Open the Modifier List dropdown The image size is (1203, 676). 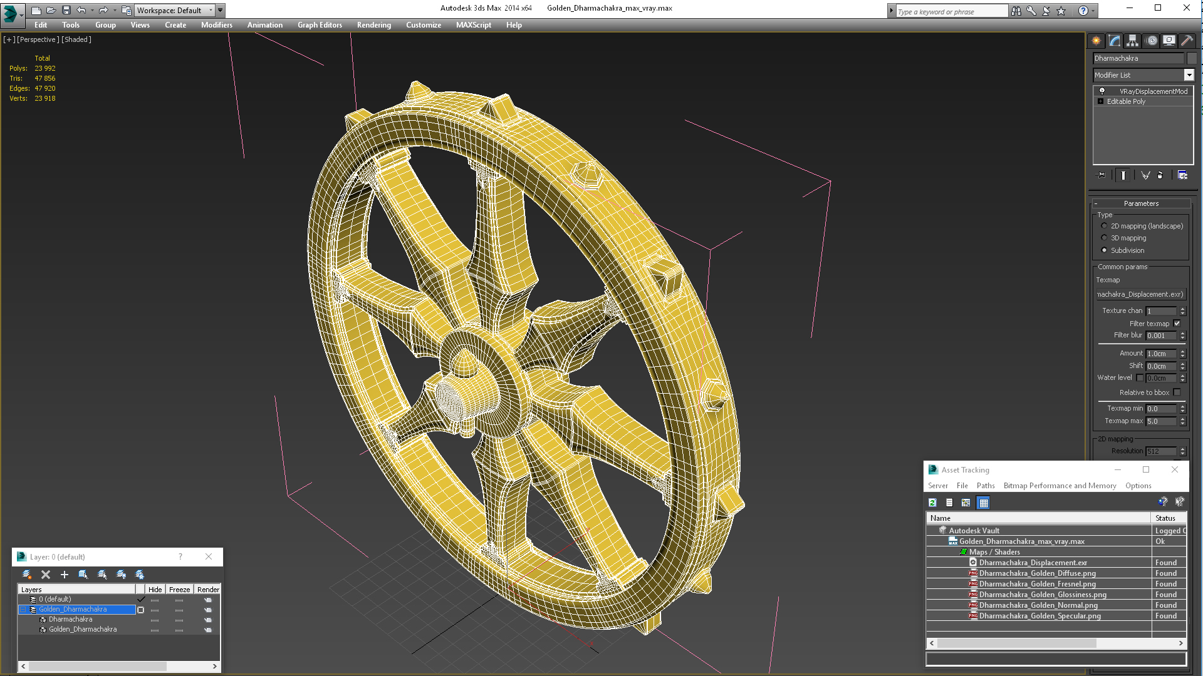(x=1189, y=75)
